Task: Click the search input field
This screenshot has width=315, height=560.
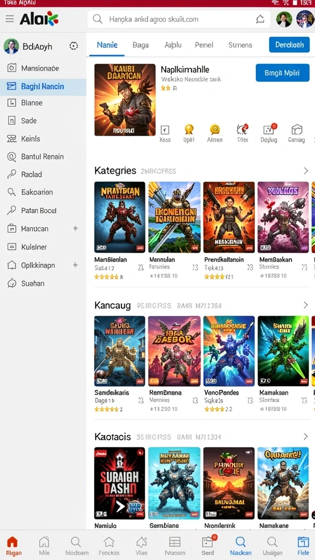Action: click(x=179, y=19)
